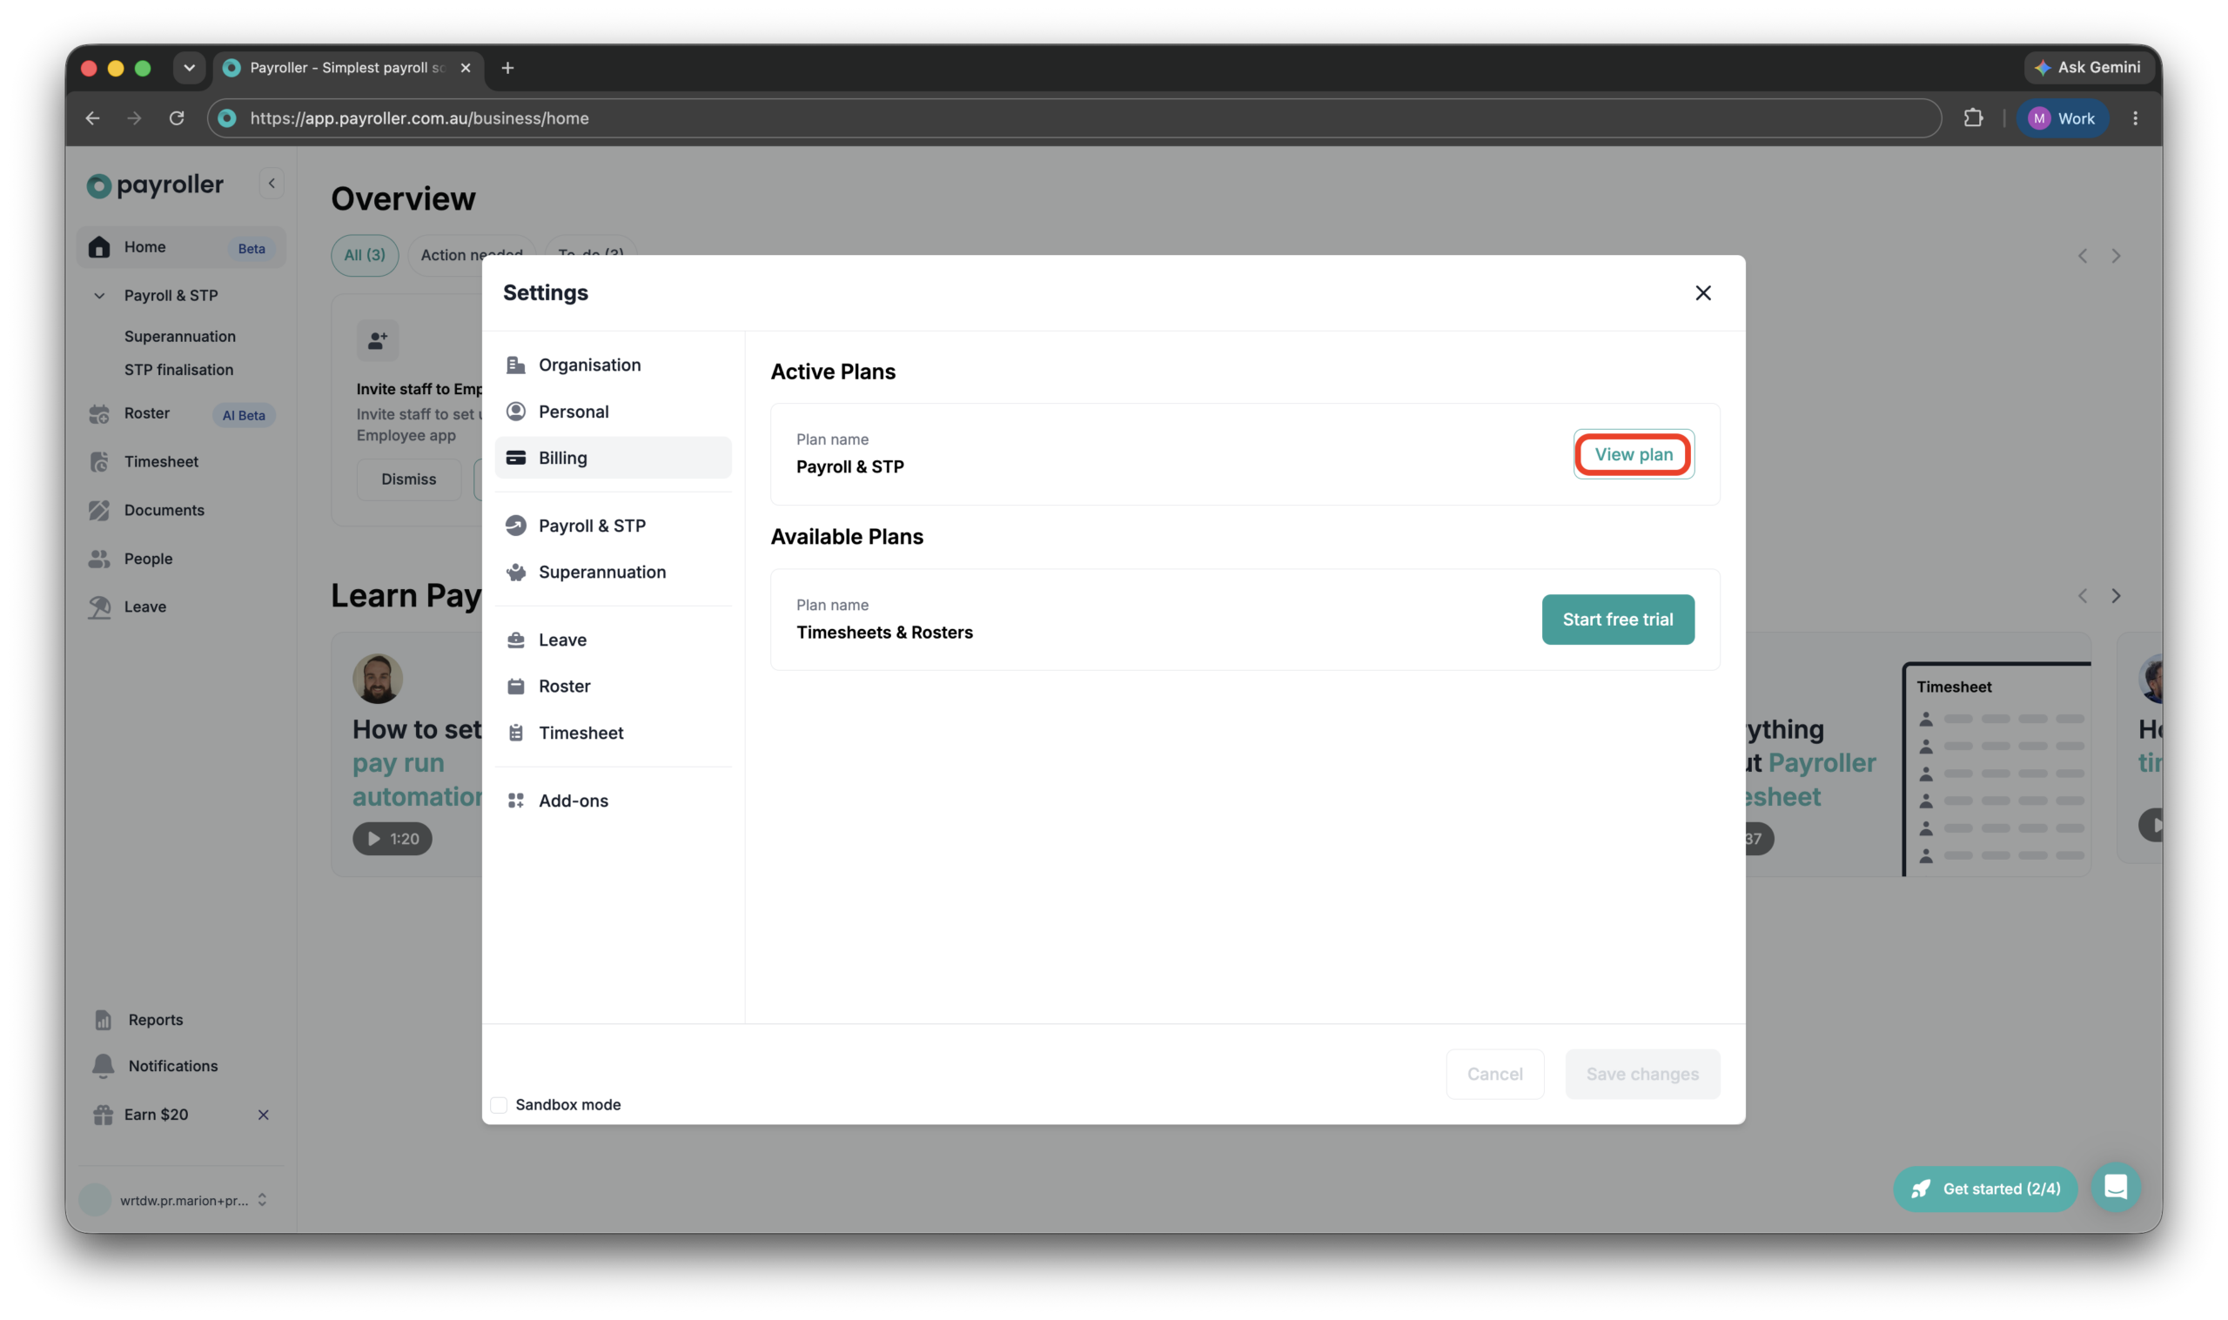Screen dimensions: 2228x1320
Task: Play the pay run automation video
Action: (392, 839)
